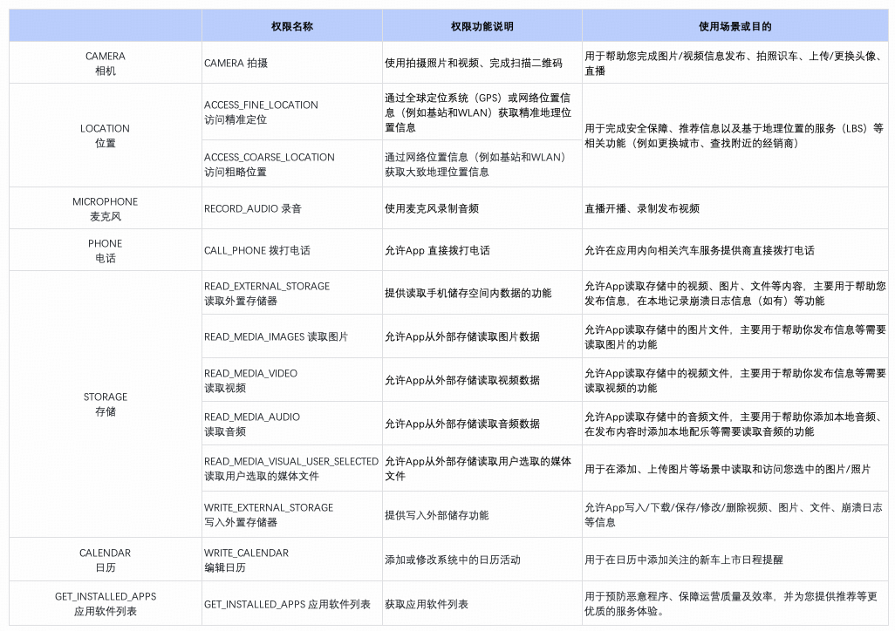Select the LOCATION 位置 category cell
Viewport: 895px width, 631px height.
click(x=105, y=136)
